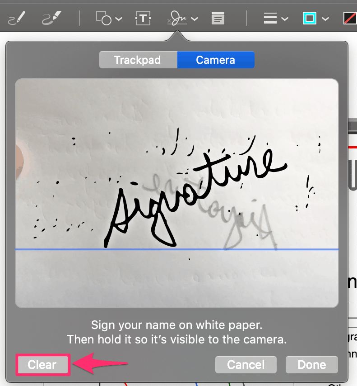Open the line style menu
The width and height of the screenshot is (357, 386).
click(270, 18)
